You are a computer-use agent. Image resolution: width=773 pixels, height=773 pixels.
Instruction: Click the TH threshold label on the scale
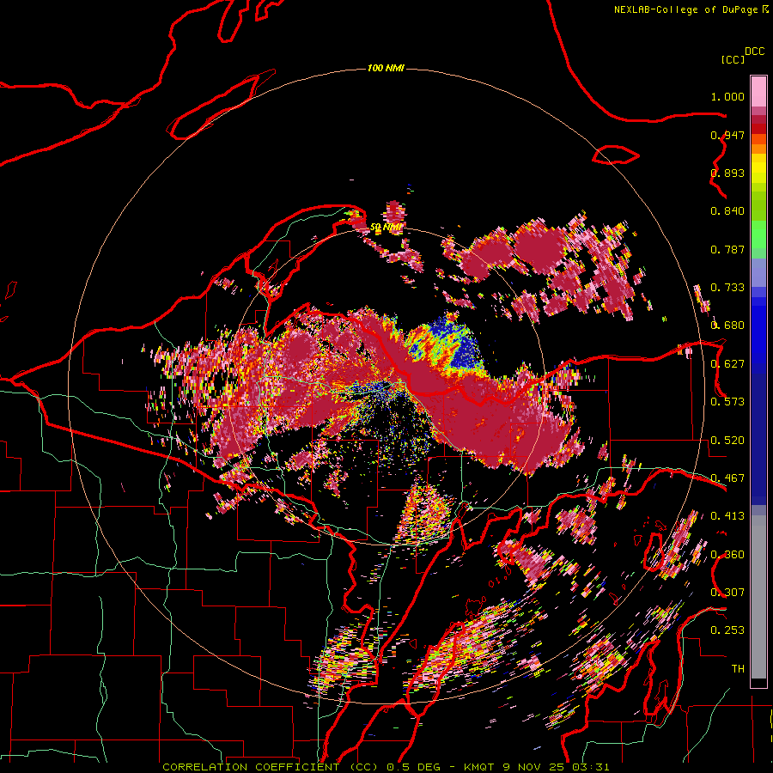pos(738,669)
